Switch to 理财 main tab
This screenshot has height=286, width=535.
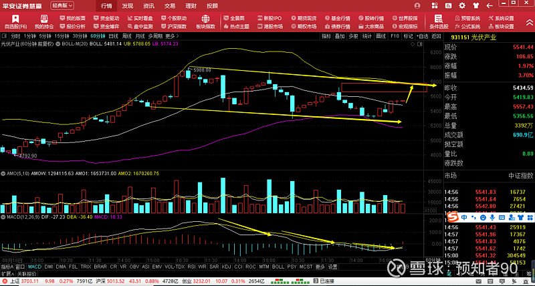191,6
